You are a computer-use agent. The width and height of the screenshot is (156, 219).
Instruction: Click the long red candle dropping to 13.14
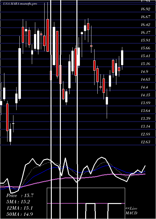[7, 117]
